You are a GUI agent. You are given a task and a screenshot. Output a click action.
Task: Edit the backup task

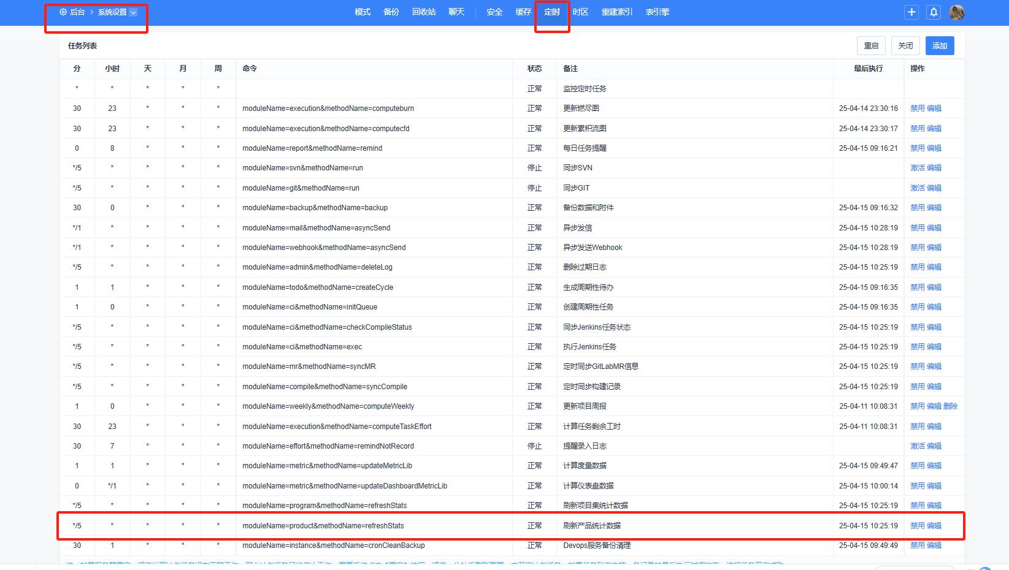coord(934,208)
